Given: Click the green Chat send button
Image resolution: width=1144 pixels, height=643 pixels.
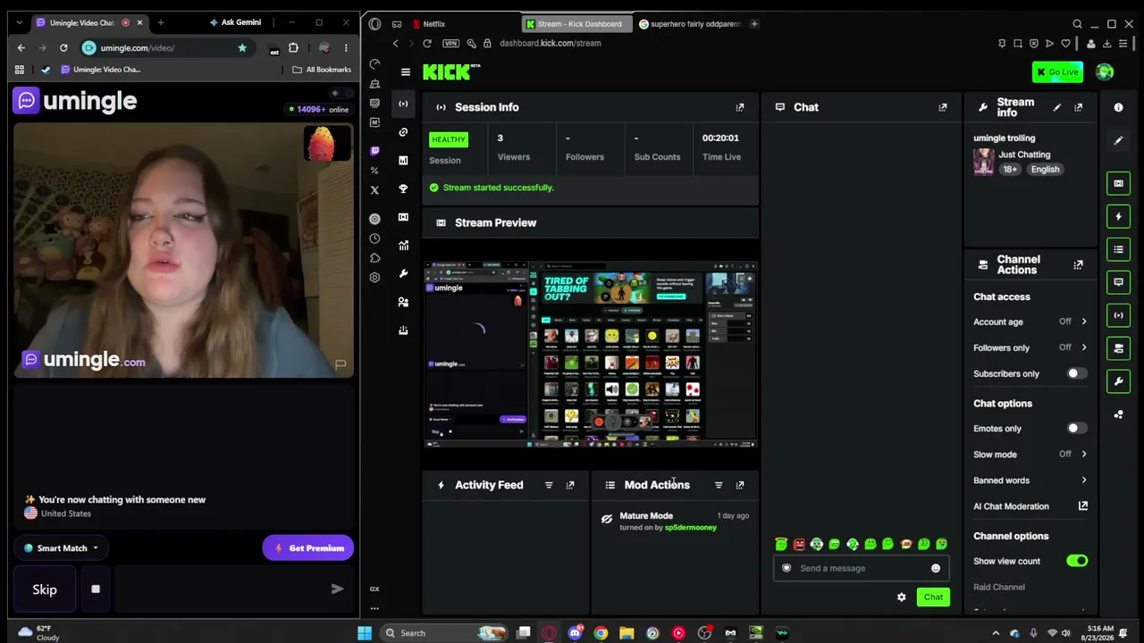Looking at the screenshot, I should [x=933, y=597].
